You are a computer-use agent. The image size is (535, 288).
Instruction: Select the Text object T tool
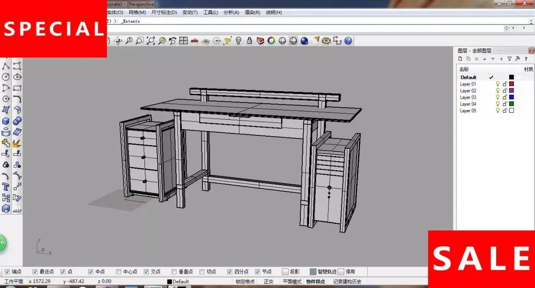(x=6, y=187)
